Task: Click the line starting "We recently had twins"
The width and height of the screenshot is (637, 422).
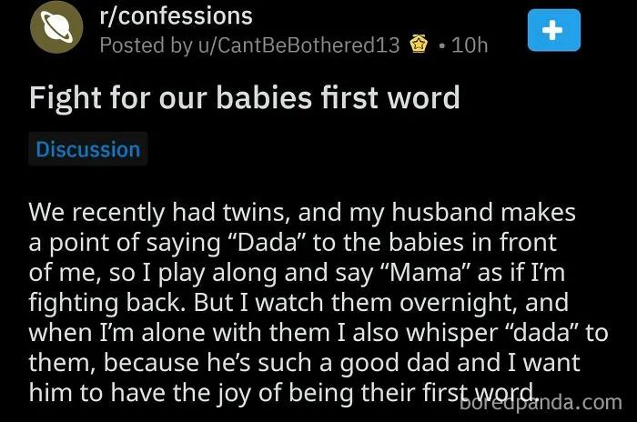Action: point(302,213)
